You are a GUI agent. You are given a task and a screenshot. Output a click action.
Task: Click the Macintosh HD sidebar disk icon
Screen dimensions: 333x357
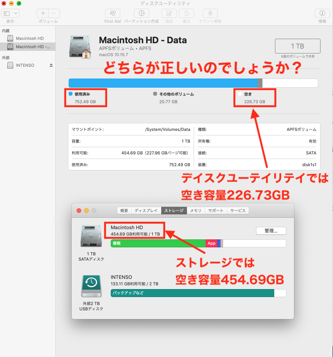pos(10,38)
